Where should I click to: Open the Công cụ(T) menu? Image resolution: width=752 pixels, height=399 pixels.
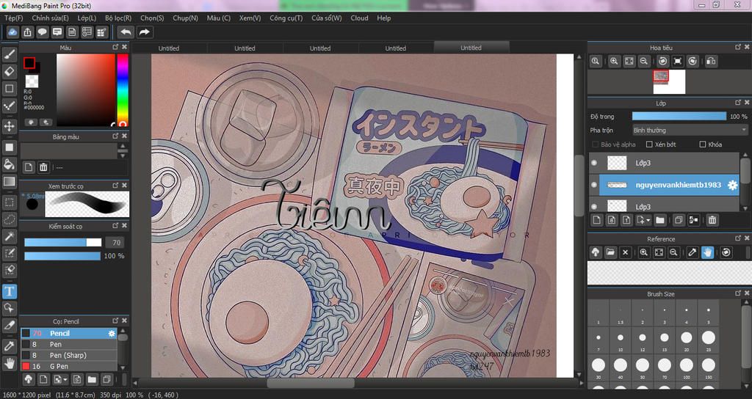286,18
